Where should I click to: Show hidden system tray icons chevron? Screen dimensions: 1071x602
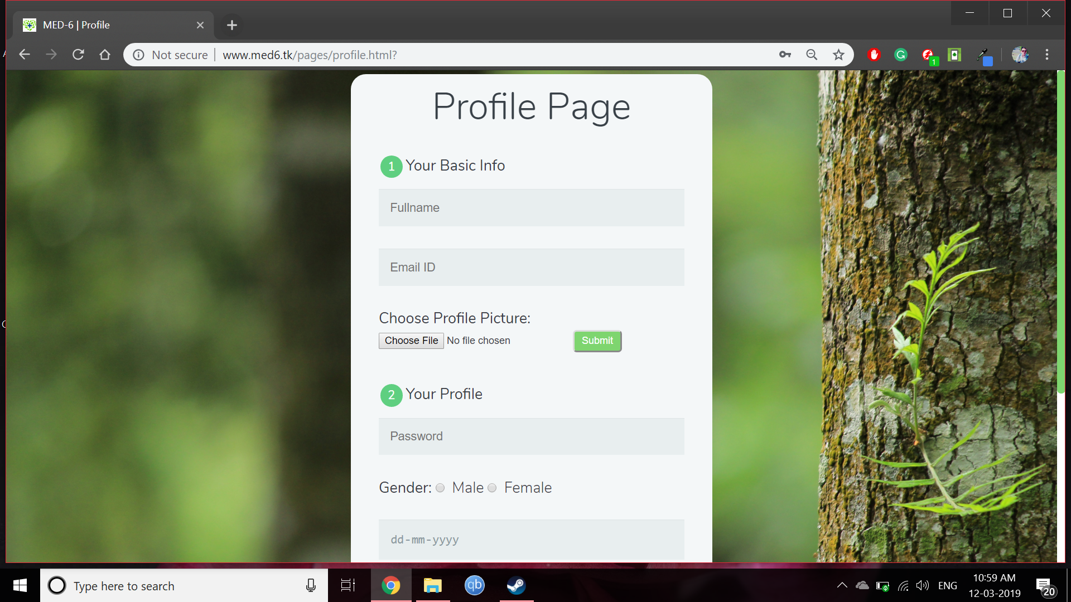842,585
